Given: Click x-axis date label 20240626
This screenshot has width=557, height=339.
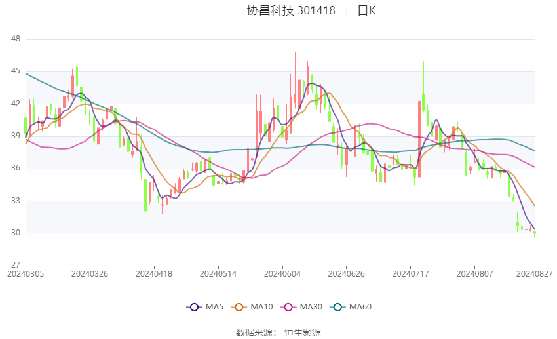Looking at the screenshot, I should click(347, 274).
